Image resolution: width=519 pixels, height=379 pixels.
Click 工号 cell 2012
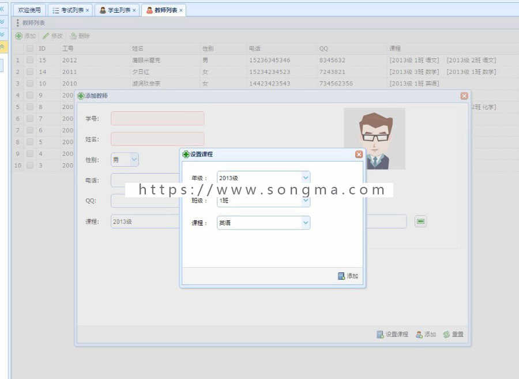[70, 60]
